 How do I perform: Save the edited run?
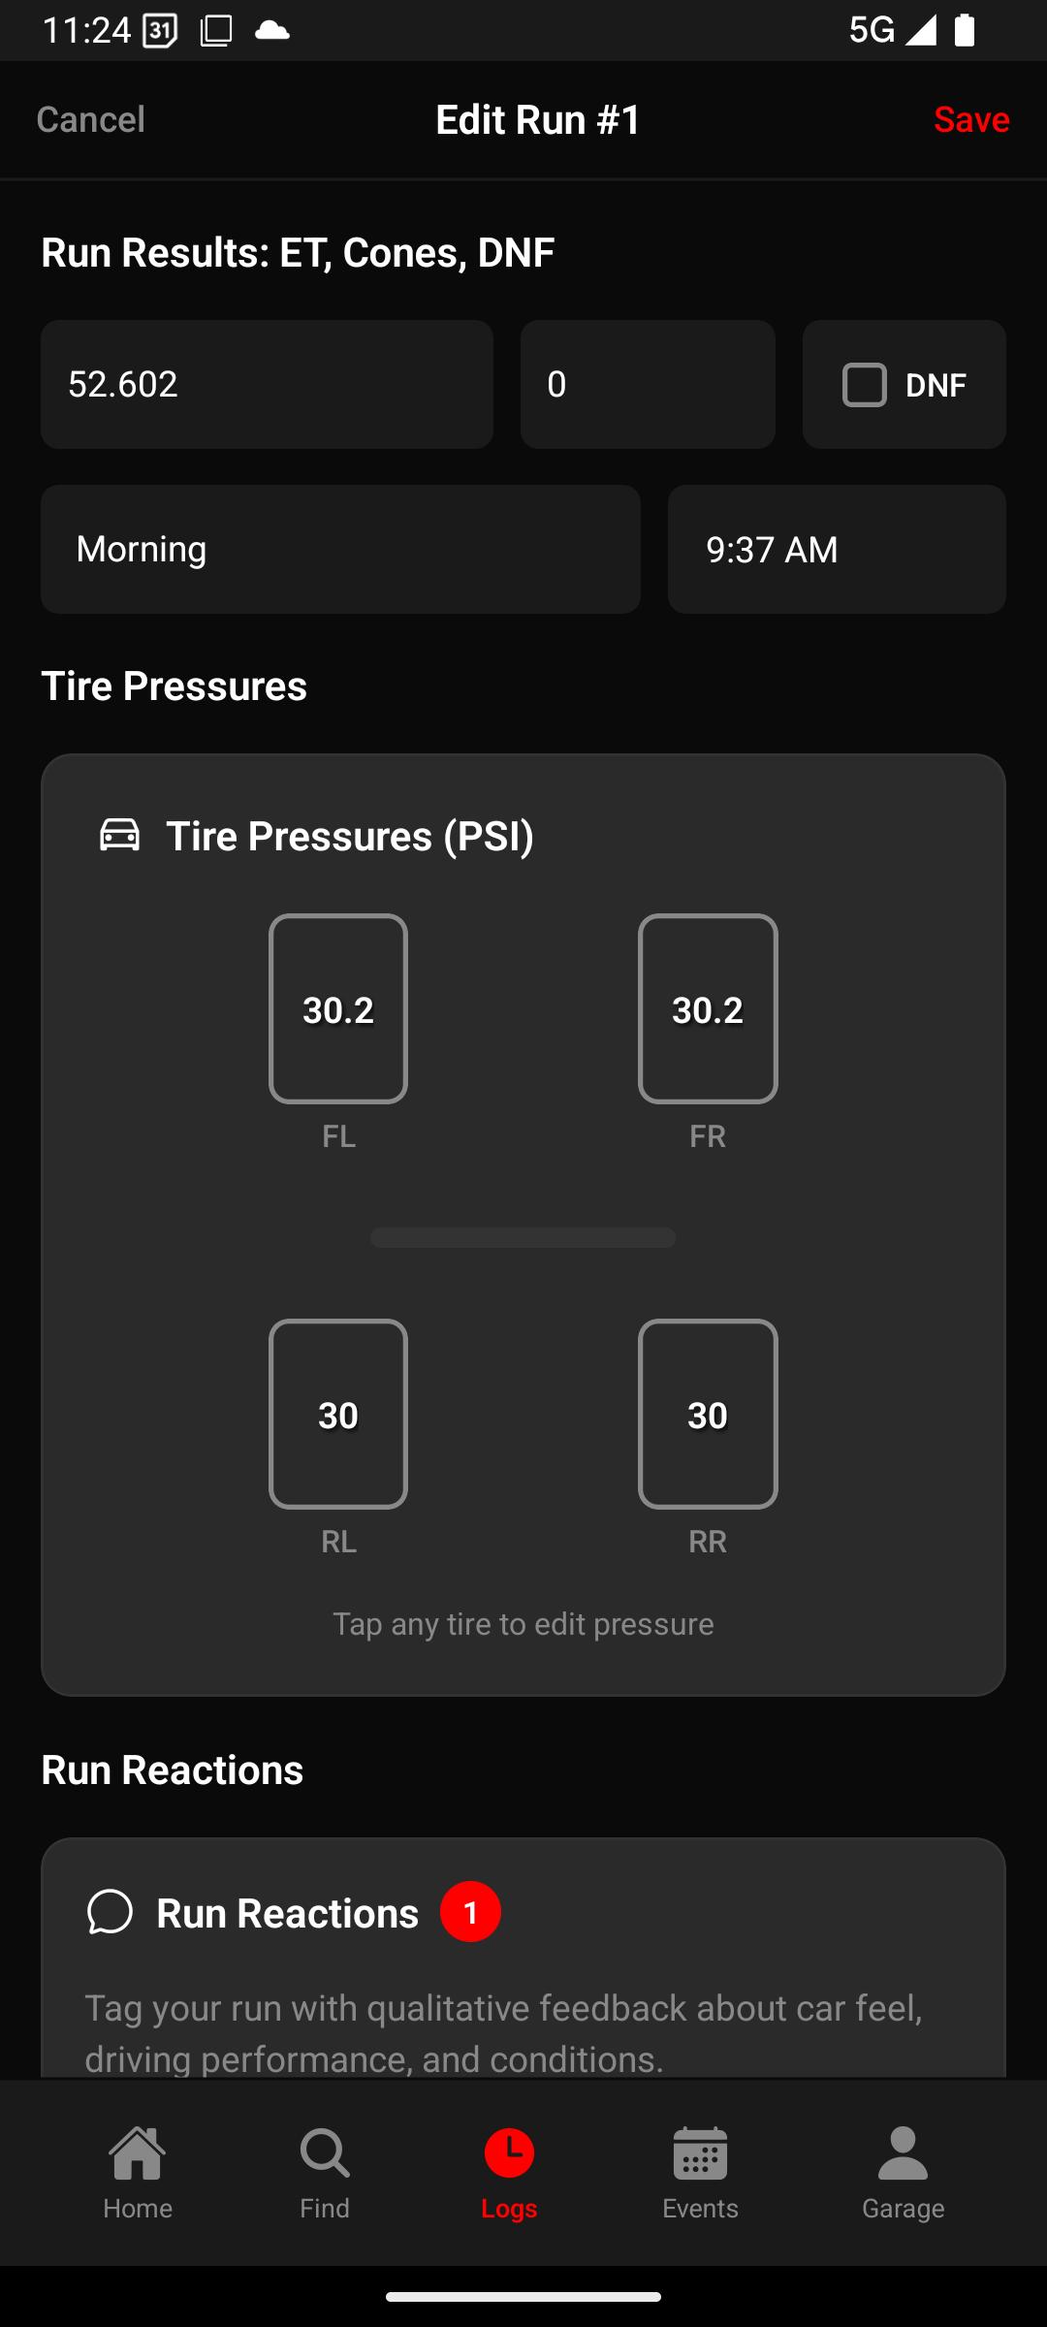971,119
